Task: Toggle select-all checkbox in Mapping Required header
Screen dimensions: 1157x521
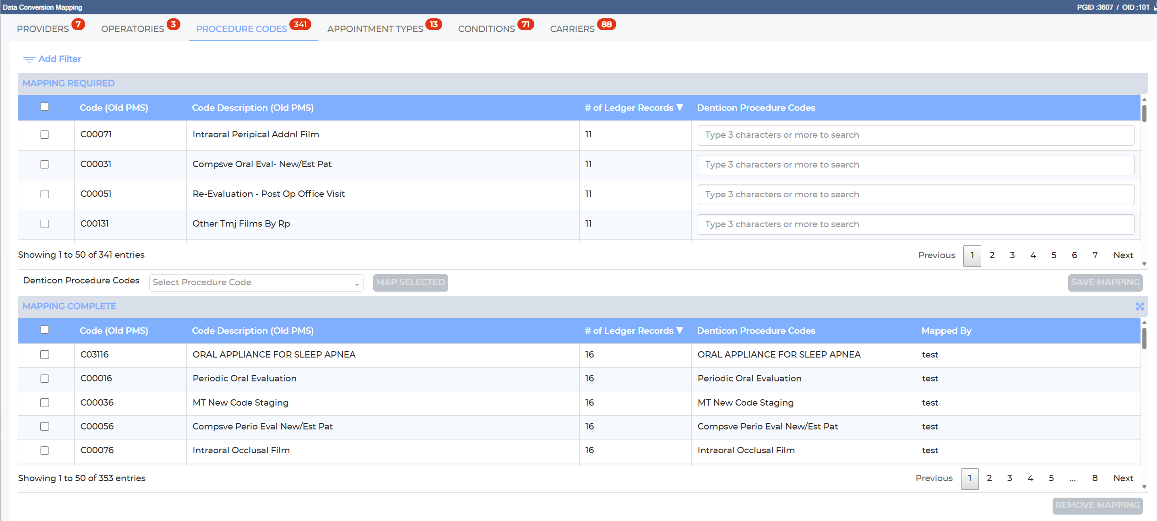Action: pyautogui.click(x=44, y=107)
